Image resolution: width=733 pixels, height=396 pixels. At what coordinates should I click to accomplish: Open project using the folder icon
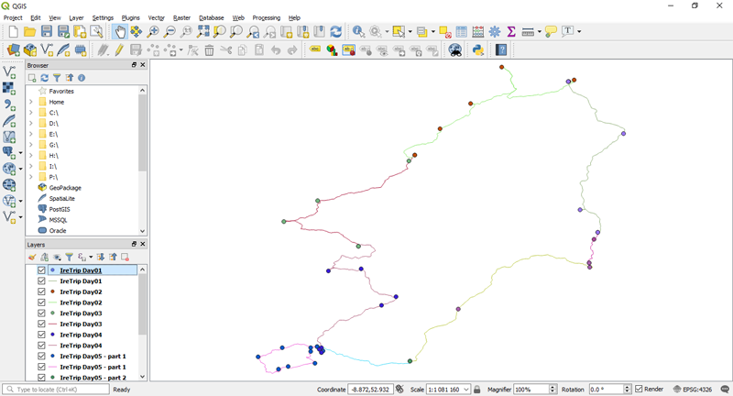tap(30, 31)
